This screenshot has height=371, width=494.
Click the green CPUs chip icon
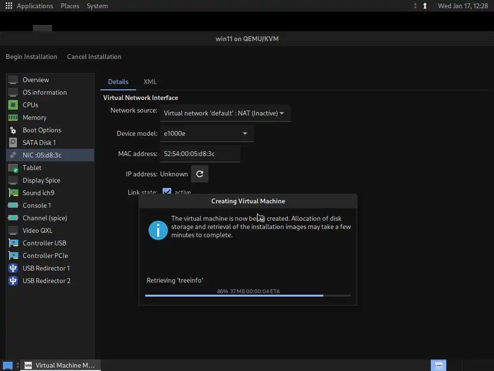[x=13, y=105]
